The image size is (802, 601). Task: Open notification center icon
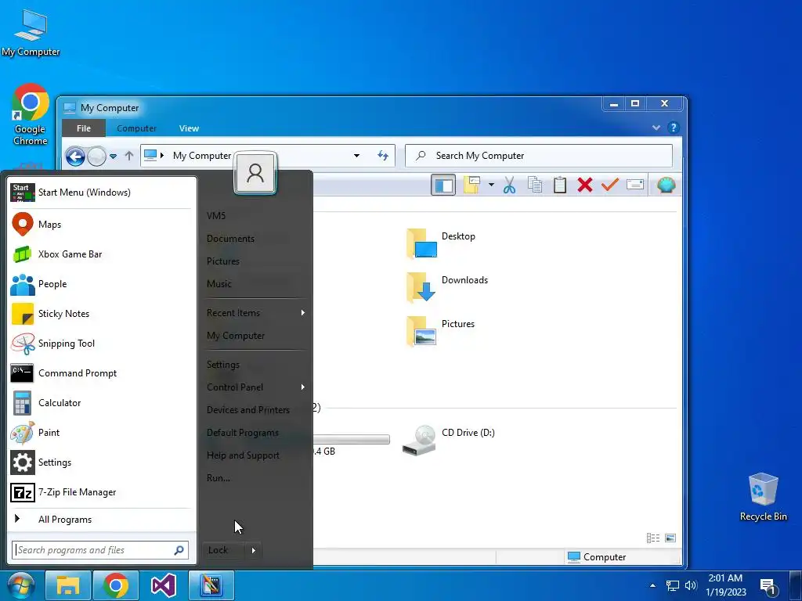(768, 586)
